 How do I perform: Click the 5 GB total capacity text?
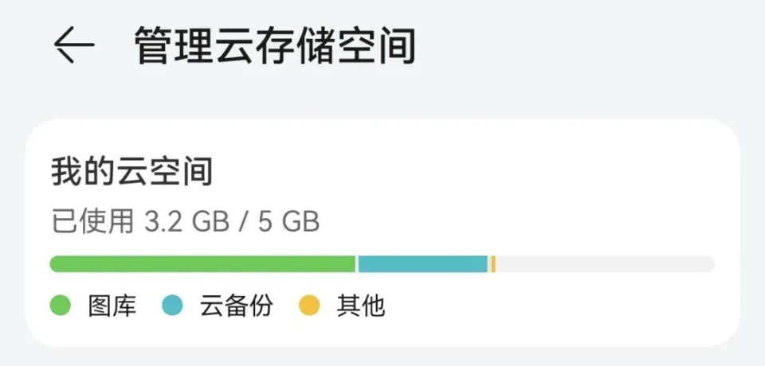point(288,221)
